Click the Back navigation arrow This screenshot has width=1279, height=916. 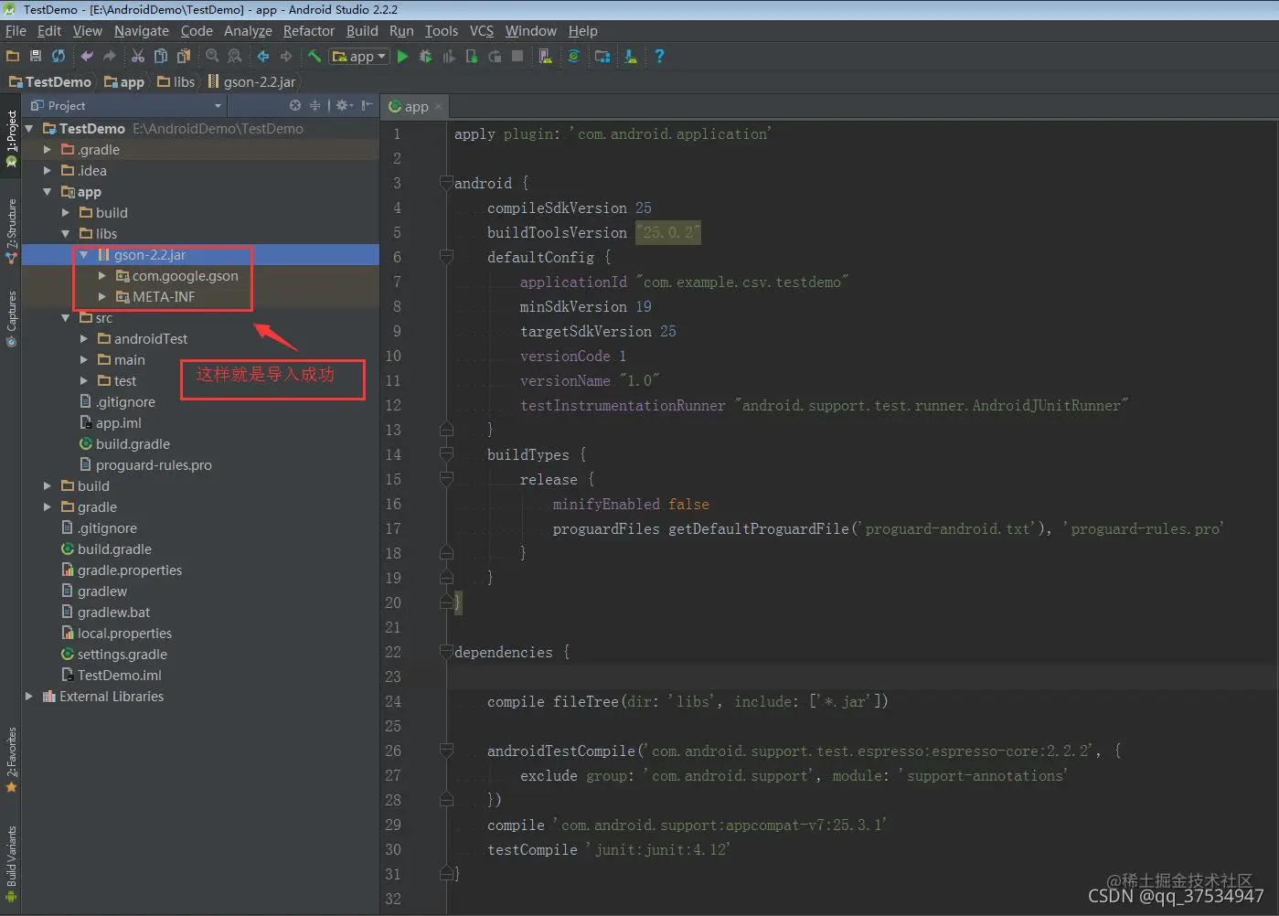(263, 56)
